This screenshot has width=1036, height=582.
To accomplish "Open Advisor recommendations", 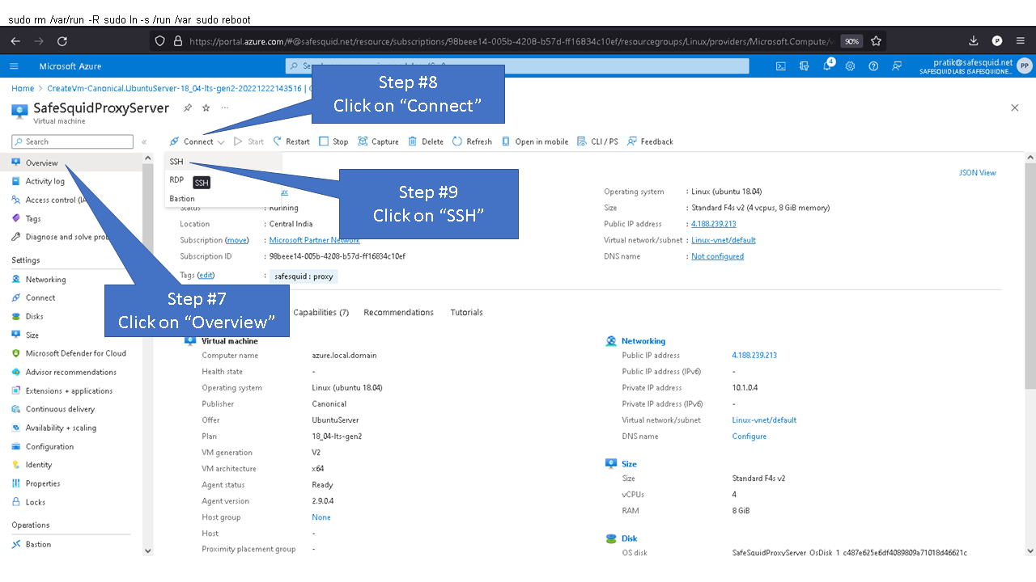I will [71, 372].
